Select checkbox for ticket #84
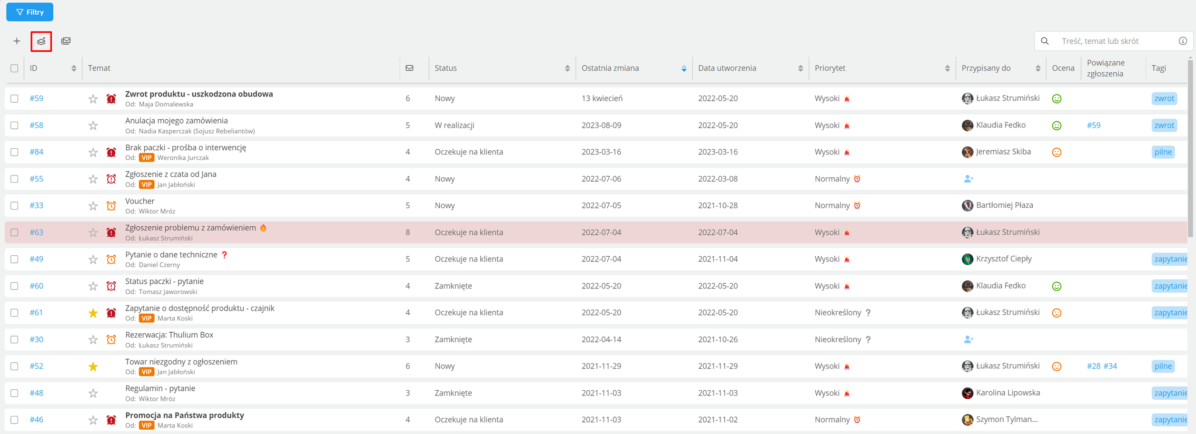The width and height of the screenshot is (1196, 434). coord(14,152)
